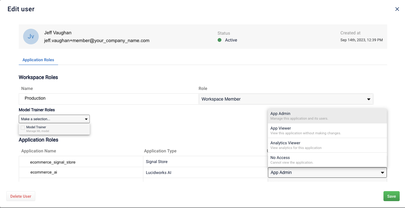Click the Model Trainer Roles label
The image size is (405, 208).
point(37,110)
